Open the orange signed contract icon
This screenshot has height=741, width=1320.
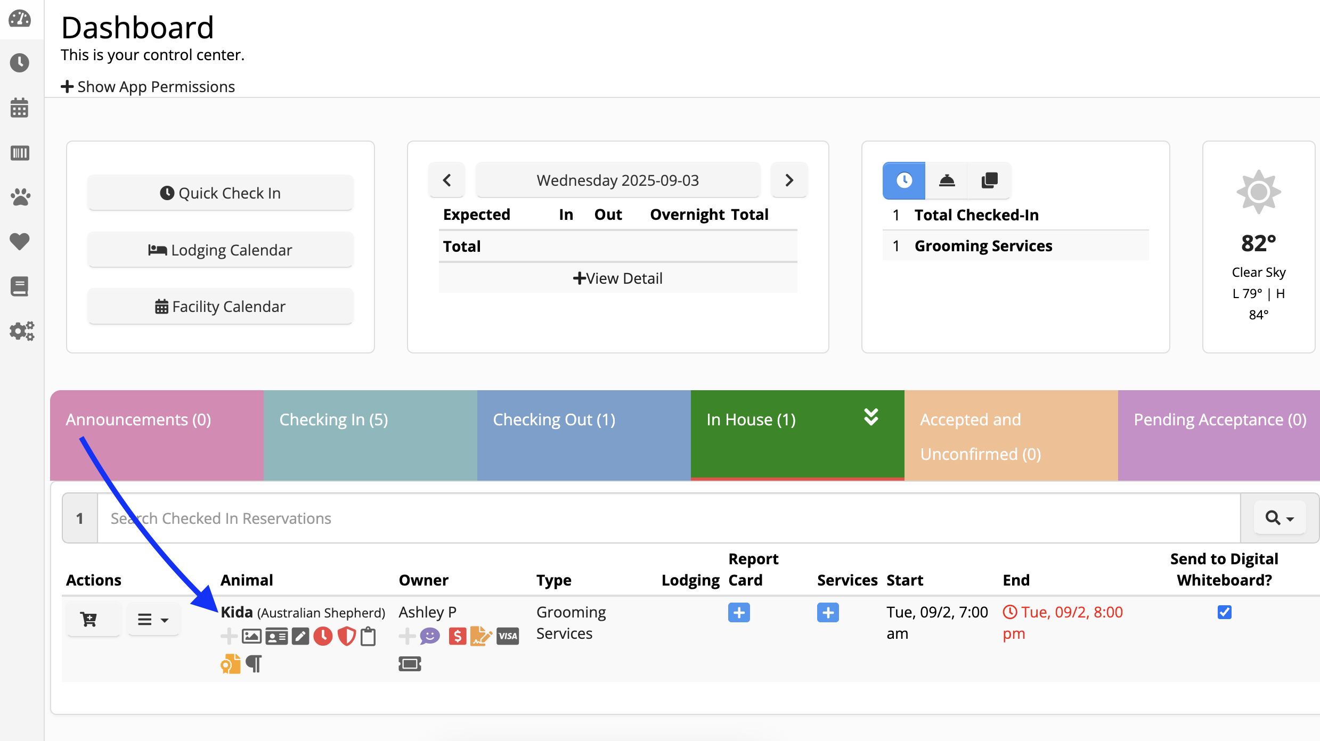click(x=481, y=636)
